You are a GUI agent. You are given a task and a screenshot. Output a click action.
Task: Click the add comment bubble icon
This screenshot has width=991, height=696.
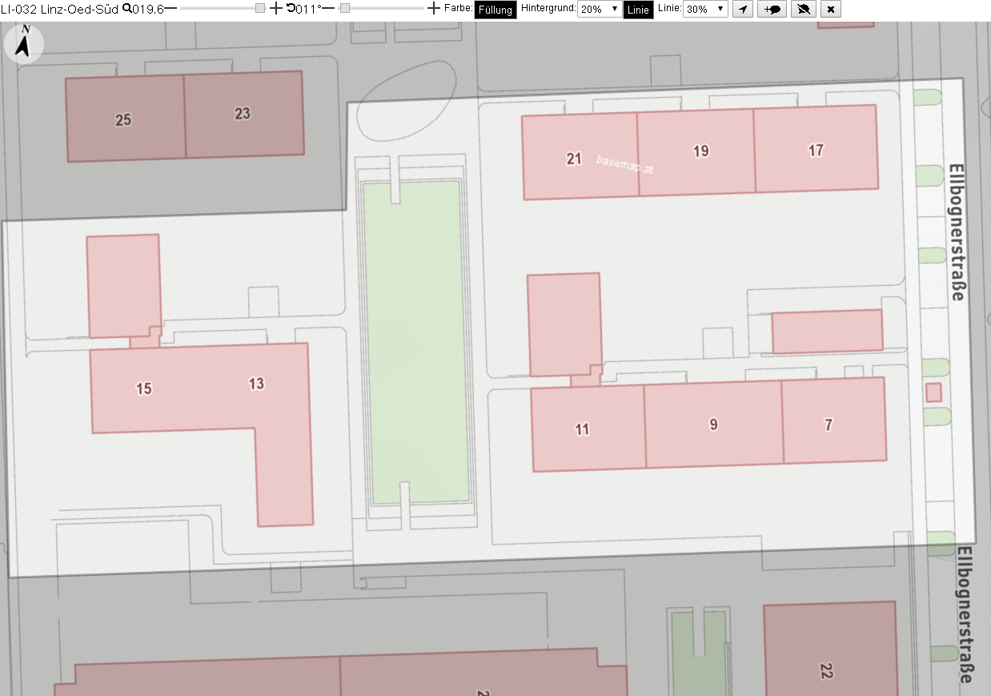[x=772, y=9]
